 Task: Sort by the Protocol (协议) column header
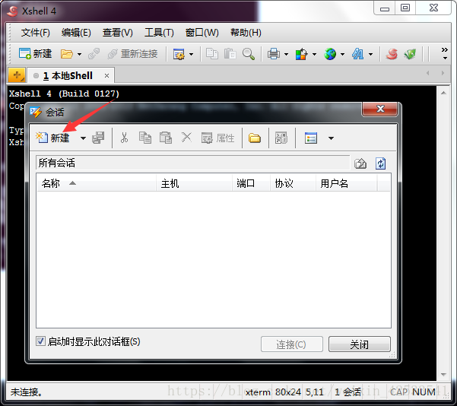(x=294, y=183)
